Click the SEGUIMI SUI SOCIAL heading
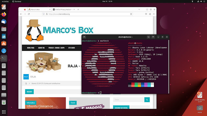207x116 pixels. [x=121, y=108]
